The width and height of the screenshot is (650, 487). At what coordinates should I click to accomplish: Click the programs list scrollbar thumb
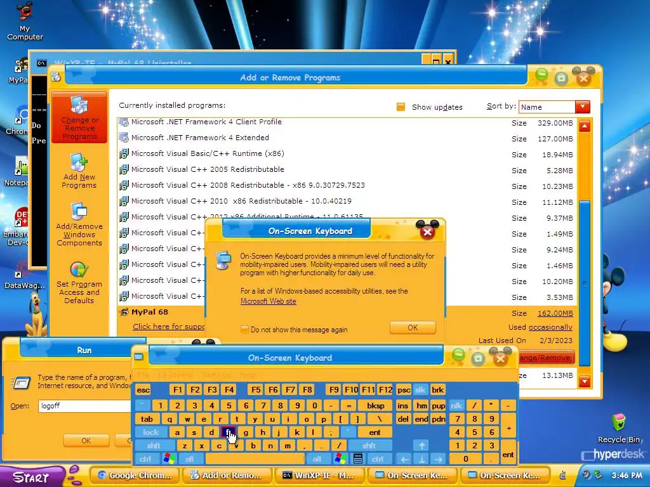(x=585, y=283)
